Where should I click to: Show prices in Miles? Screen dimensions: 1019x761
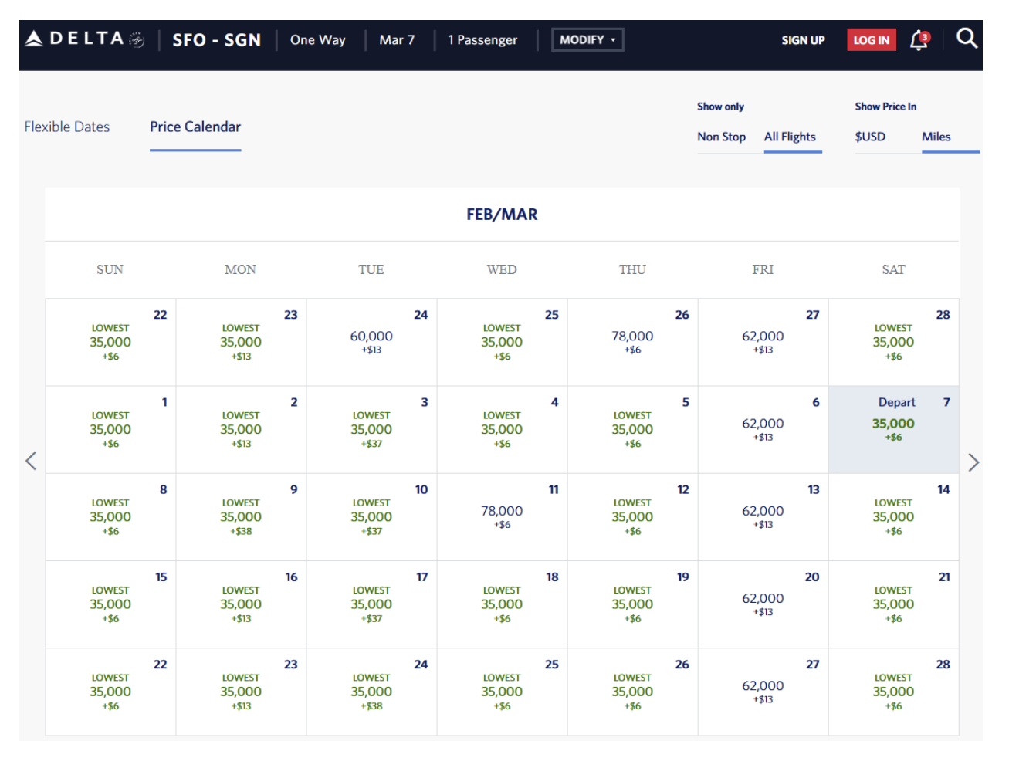(x=936, y=137)
